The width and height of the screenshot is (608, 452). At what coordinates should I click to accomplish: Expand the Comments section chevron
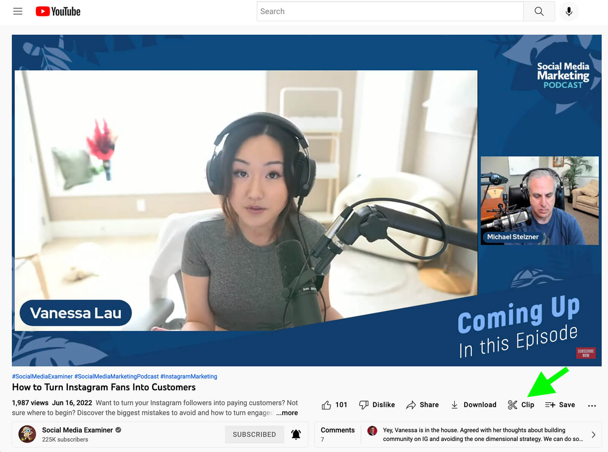593,435
